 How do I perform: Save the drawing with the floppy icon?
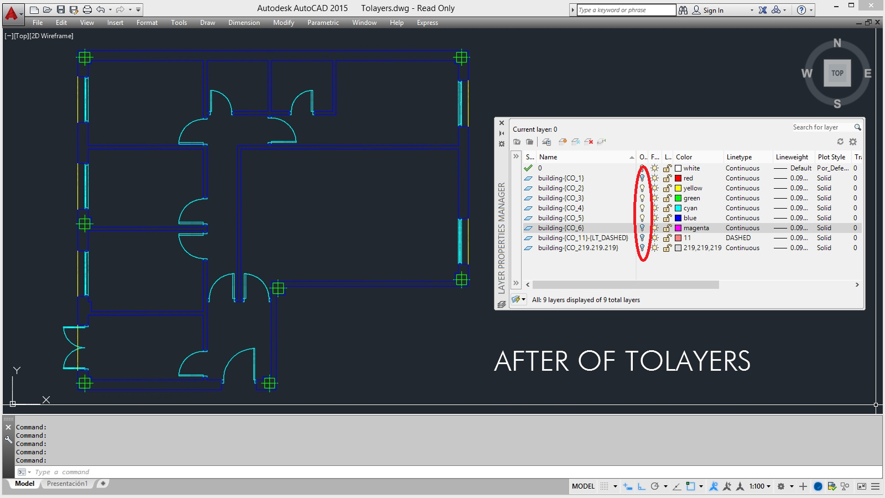(x=61, y=9)
